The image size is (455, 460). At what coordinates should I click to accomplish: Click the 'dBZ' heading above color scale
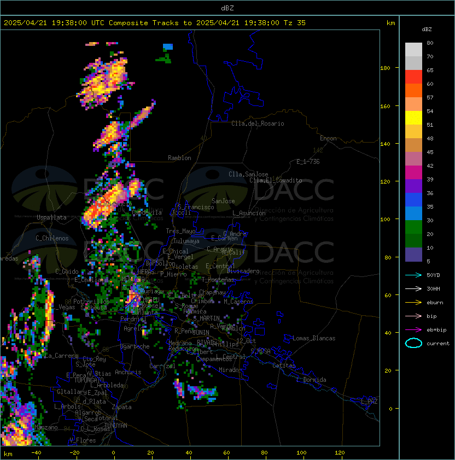click(427, 30)
